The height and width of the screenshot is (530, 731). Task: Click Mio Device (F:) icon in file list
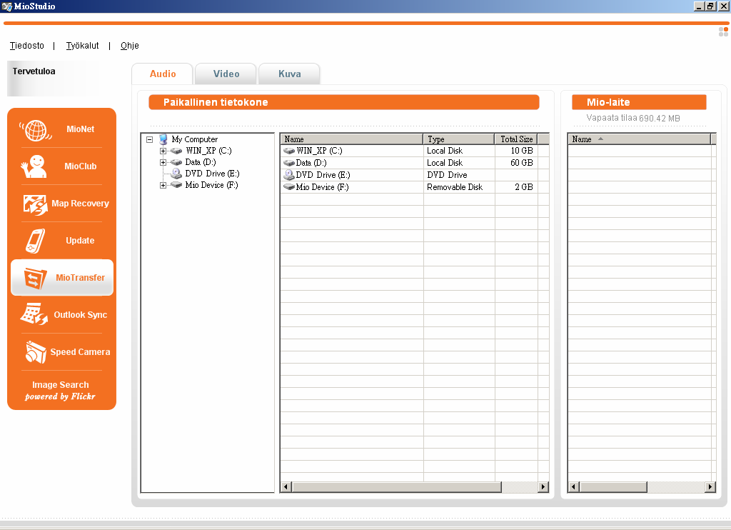pos(289,187)
